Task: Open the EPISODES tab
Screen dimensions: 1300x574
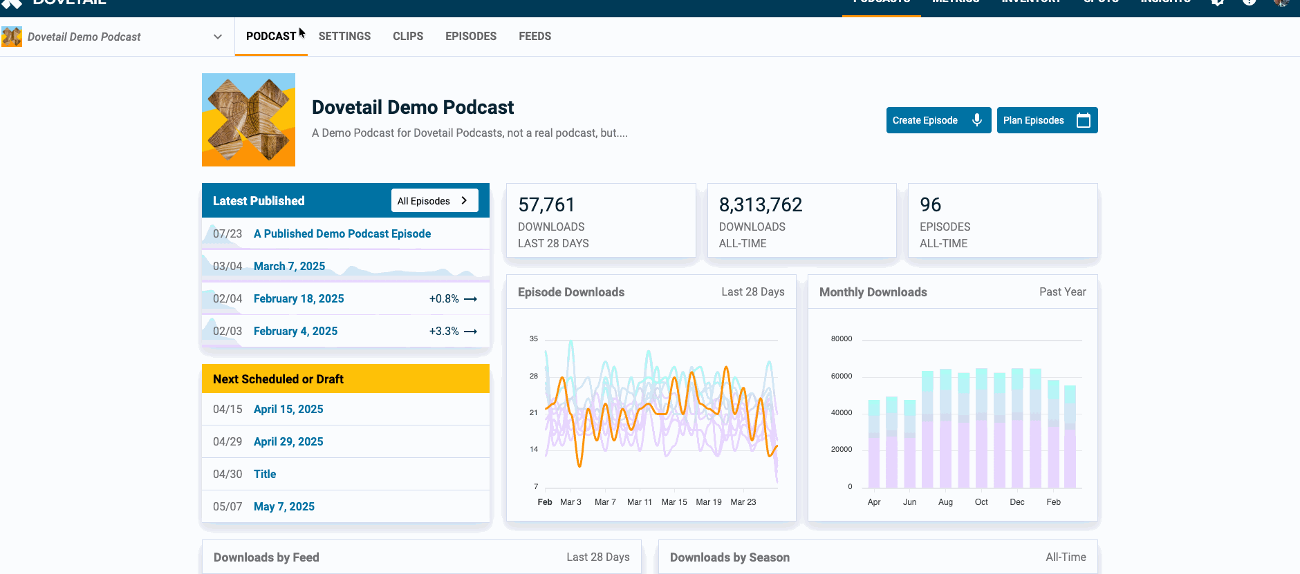Action: [471, 37]
